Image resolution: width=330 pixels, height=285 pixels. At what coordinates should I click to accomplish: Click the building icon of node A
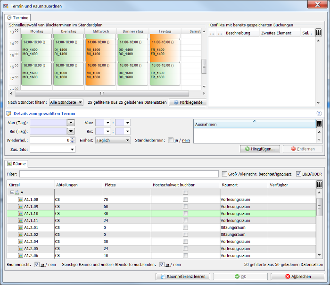[17, 193]
